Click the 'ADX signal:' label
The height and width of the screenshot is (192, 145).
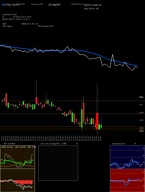[x=7, y=26]
